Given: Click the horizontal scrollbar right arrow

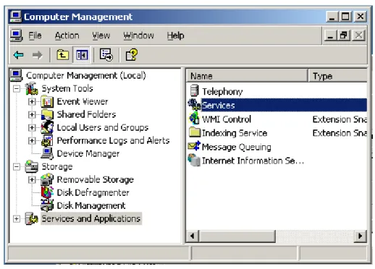Looking at the screenshot, I should [x=361, y=236].
